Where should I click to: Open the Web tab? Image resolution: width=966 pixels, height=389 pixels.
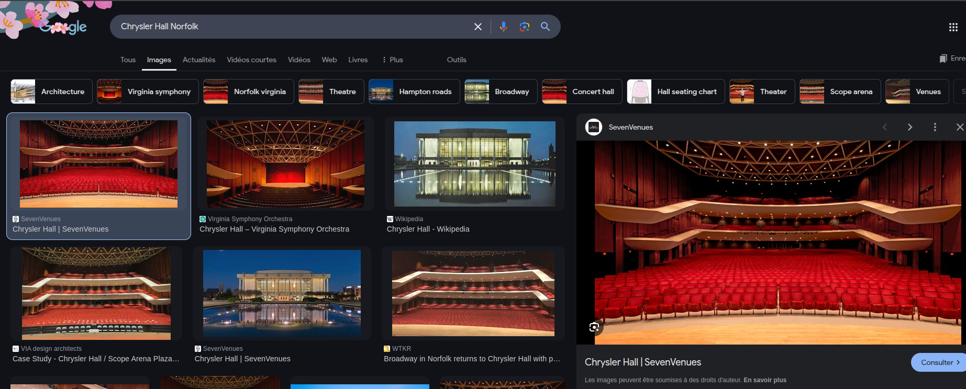(x=329, y=60)
